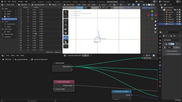182x102 pixels.
Task: Toggle visibility eye for Light in outliner
Action: [x=177, y=14]
